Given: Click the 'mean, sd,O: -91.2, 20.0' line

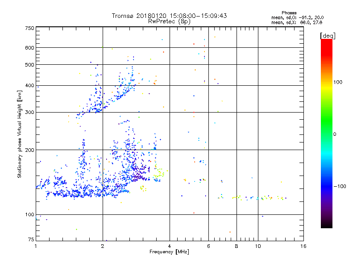Looking at the screenshot, I should pos(297,17).
